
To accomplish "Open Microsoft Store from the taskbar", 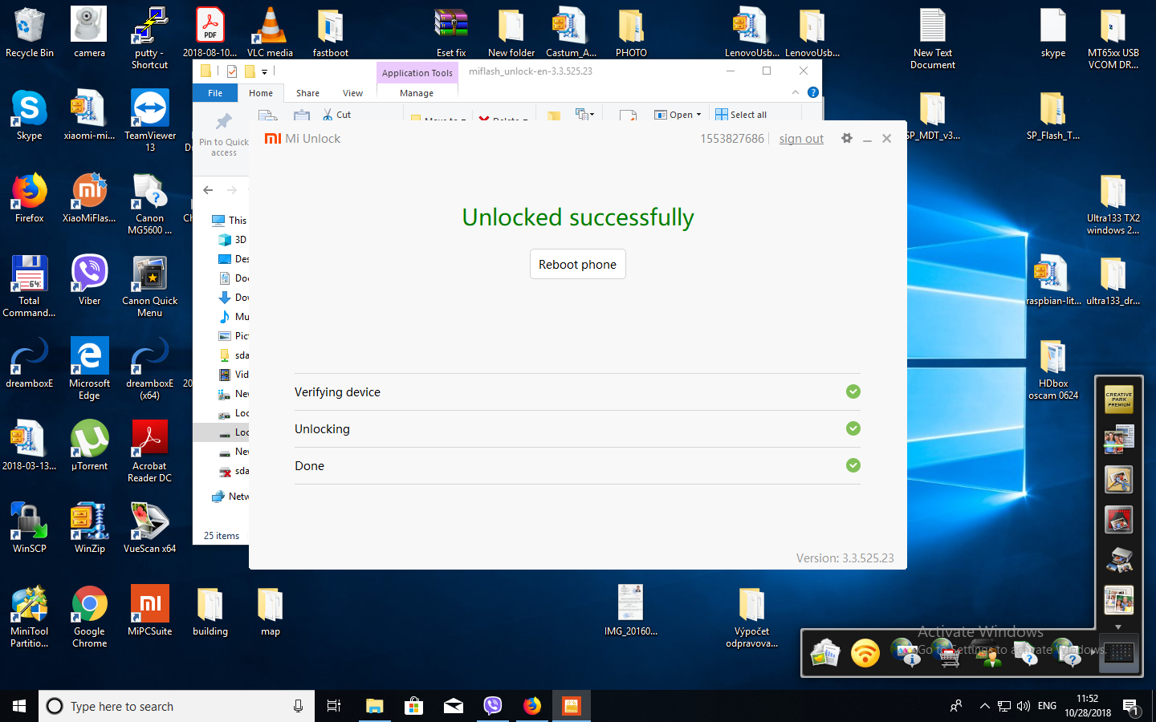I will [x=413, y=706].
